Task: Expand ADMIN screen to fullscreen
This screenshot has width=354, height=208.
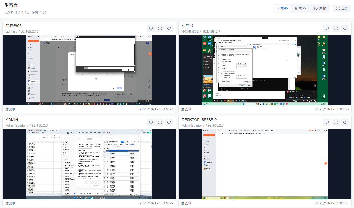Action: click(x=160, y=122)
